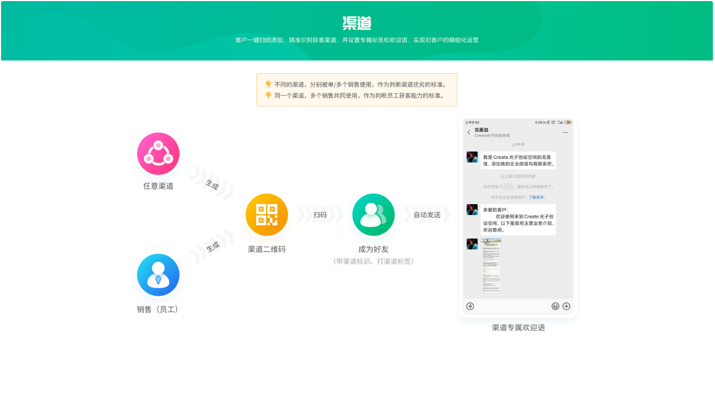Image resolution: width=715 pixels, height=412 pixels.
Task: Click the 渠道二维码 label
Action: pyautogui.click(x=267, y=249)
